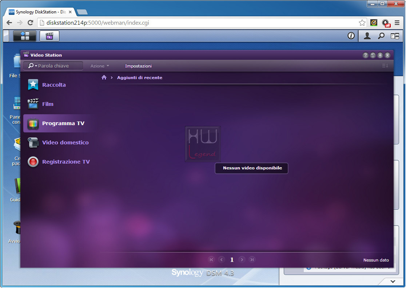Viewport: 406px width, 288px height.
Task: Open a new browser tab
Action: 82,12
